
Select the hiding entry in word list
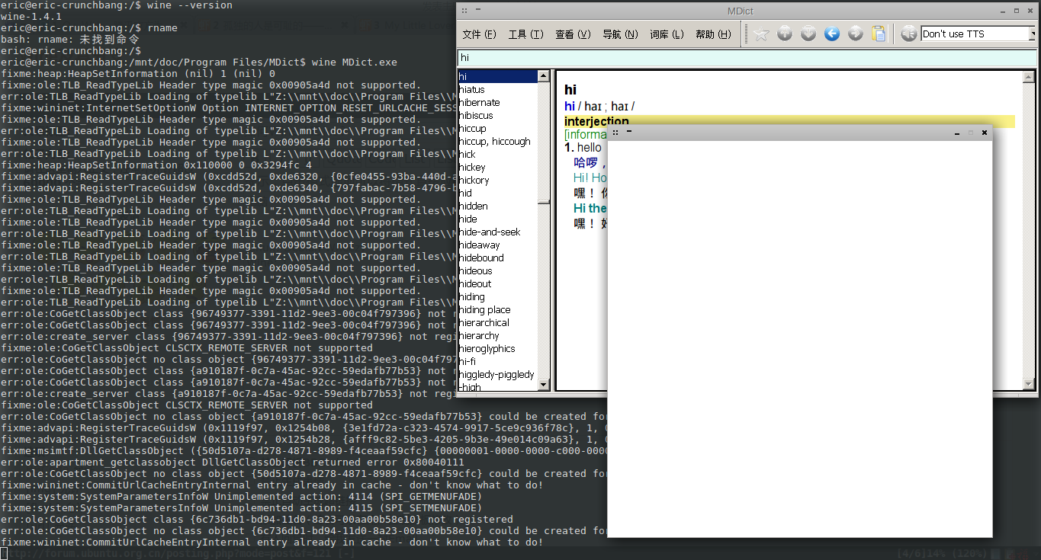click(x=471, y=296)
